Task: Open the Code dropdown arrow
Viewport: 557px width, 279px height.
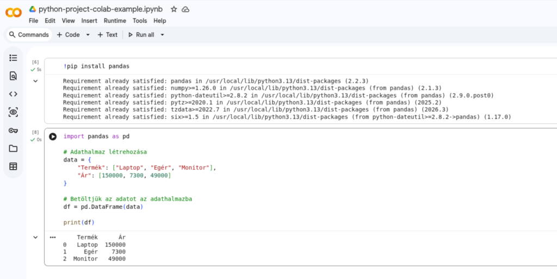Action: (88, 35)
